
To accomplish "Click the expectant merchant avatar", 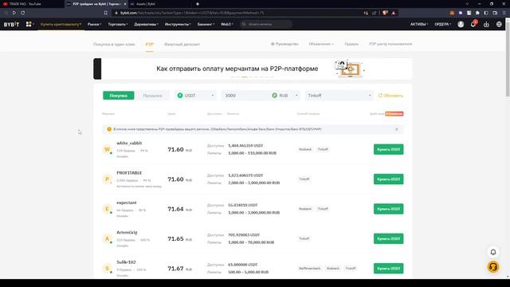I will pos(107,209).
